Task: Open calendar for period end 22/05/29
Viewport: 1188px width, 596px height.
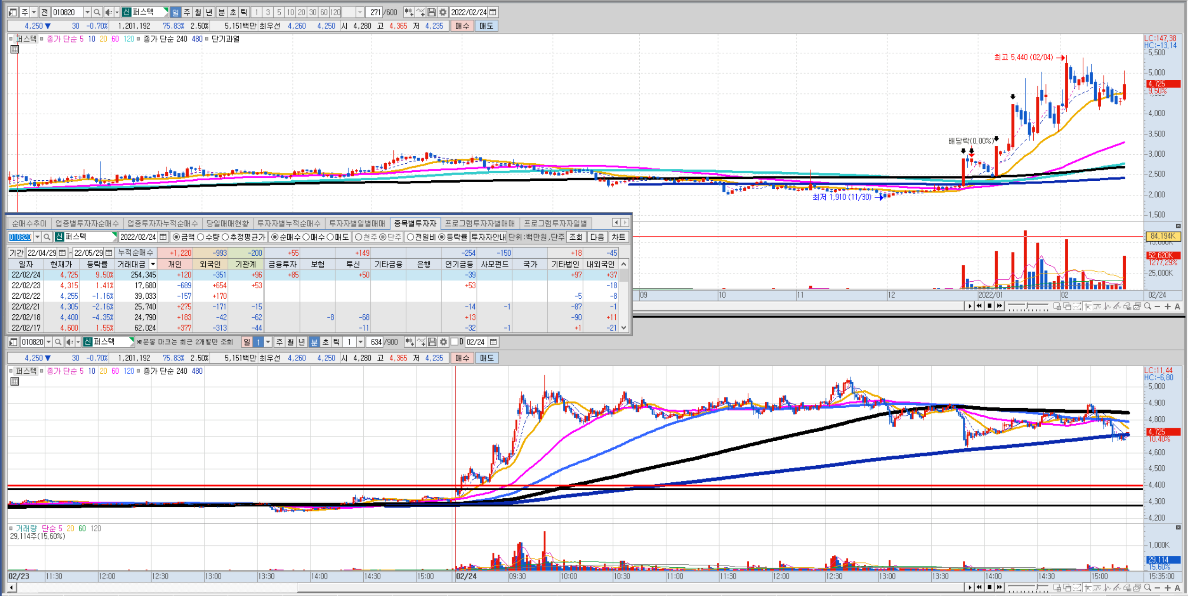Action: pos(109,253)
